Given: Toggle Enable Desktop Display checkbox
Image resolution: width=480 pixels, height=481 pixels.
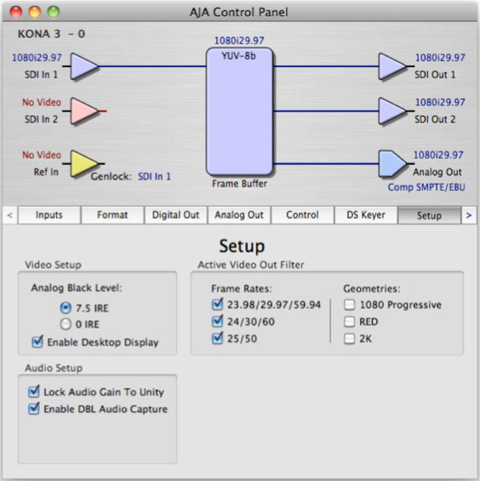Looking at the screenshot, I should point(37,341).
